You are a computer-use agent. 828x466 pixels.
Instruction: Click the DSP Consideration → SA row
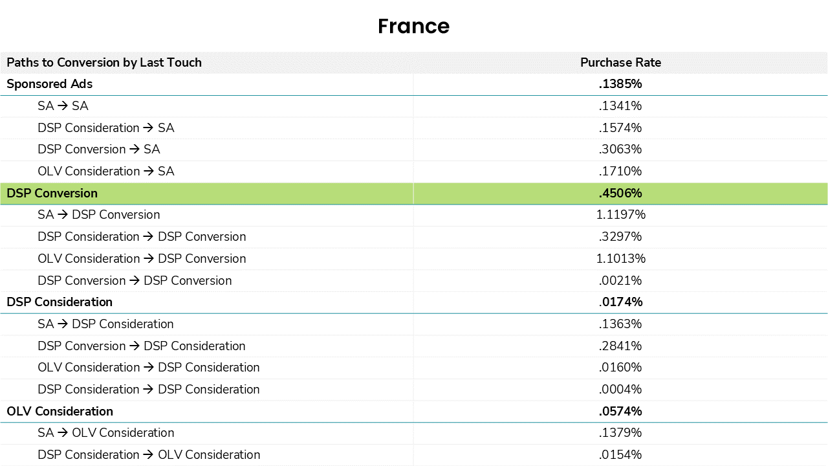(x=414, y=128)
